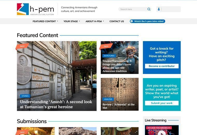Open the Trndez/Tiarnundaraj article headline

(x=117, y=66)
